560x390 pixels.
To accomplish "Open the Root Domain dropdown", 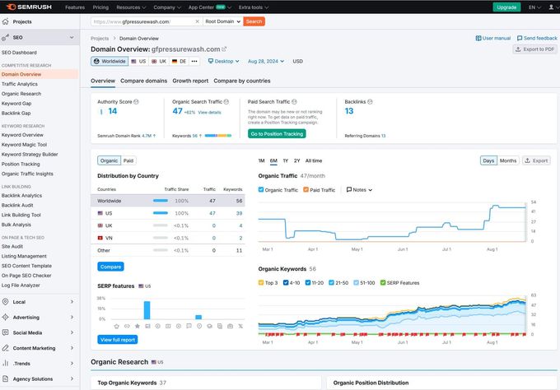I will pyautogui.click(x=223, y=21).
